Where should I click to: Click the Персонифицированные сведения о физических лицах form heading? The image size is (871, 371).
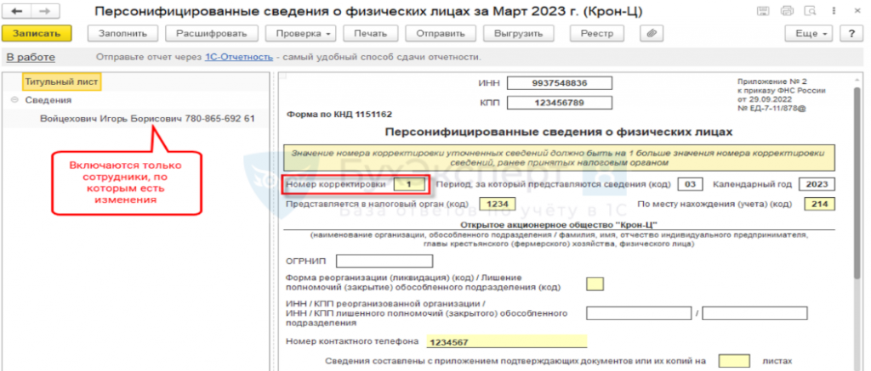click(559, 132)
